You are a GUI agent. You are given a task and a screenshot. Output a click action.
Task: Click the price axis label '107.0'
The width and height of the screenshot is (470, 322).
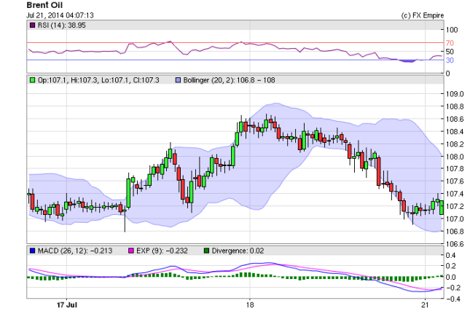click(x=455, y=219)
